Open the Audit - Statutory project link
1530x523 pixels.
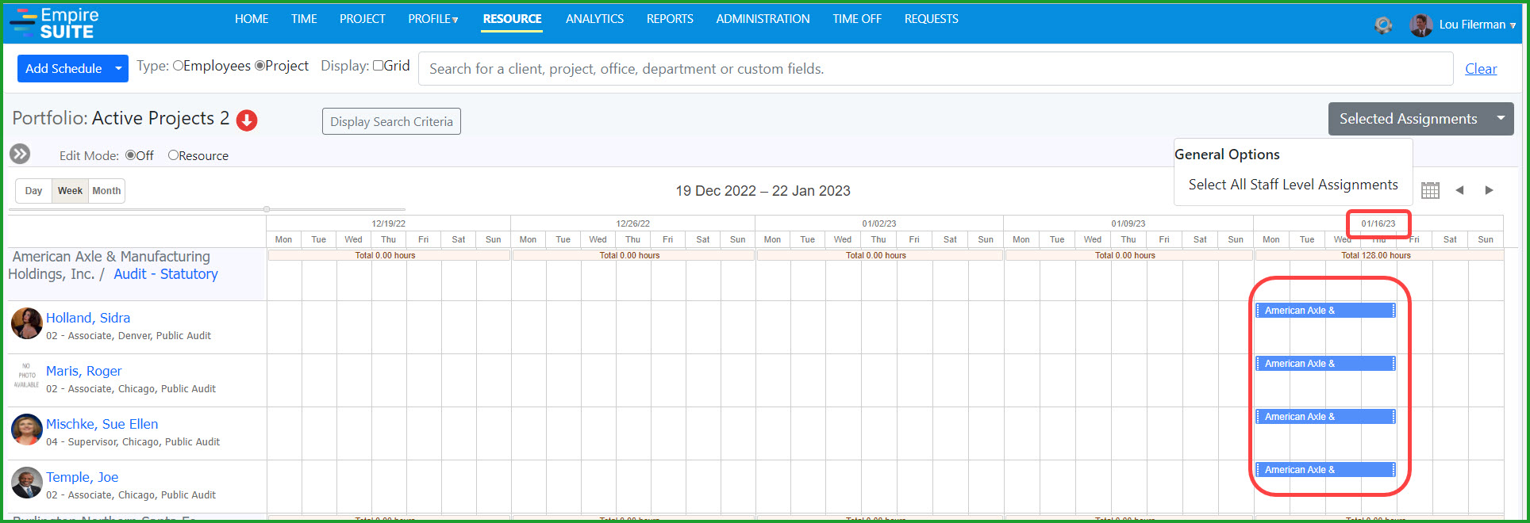166,274
